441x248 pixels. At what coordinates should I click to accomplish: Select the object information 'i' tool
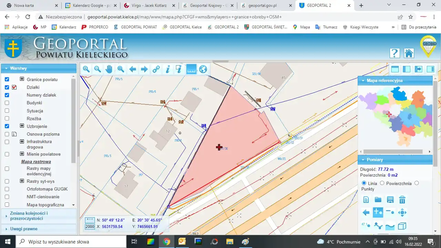point(168,69)
